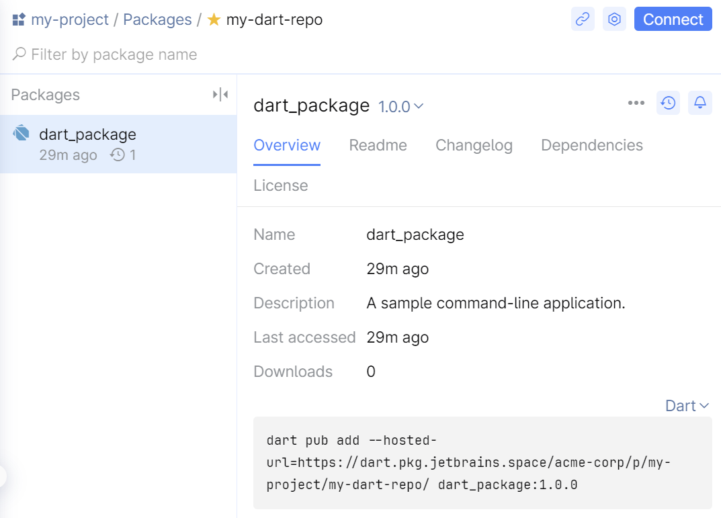721x518 pixels.
Task: Show package version history clock icon
Action: pyautogui.click(x=668, y=103)
